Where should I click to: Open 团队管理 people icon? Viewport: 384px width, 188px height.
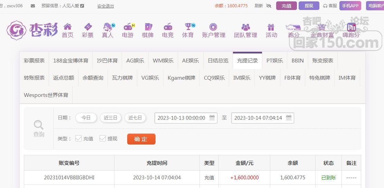pyautogui.click(x=246, y=27)
